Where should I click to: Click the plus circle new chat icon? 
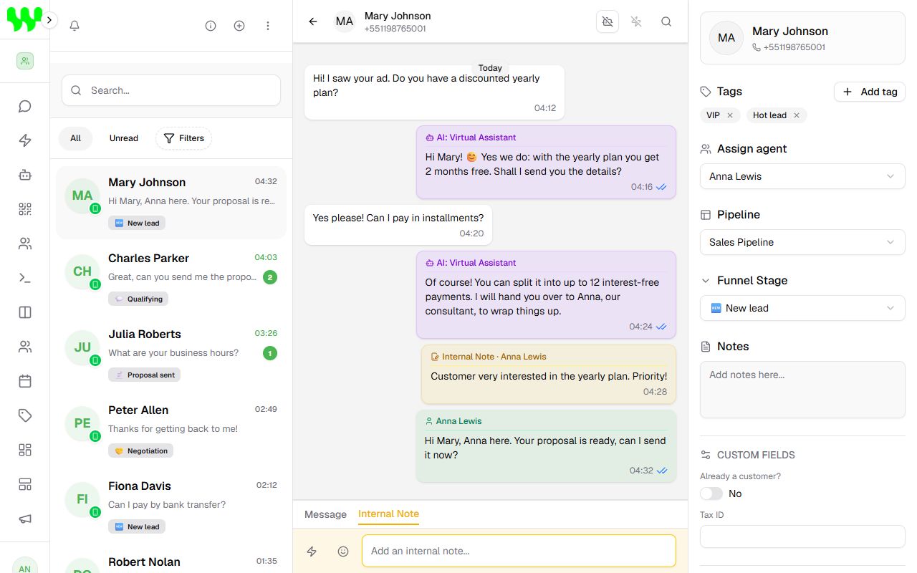pos(239,26)
